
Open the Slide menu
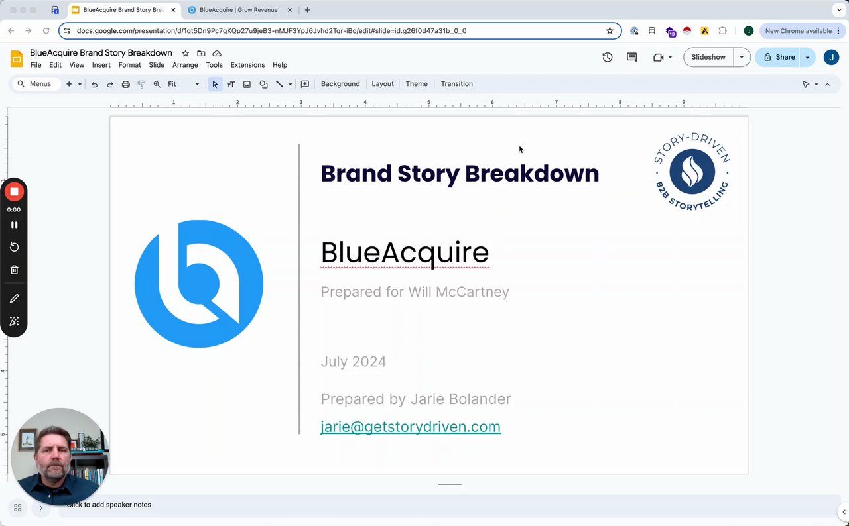click(x=157, y=65)
